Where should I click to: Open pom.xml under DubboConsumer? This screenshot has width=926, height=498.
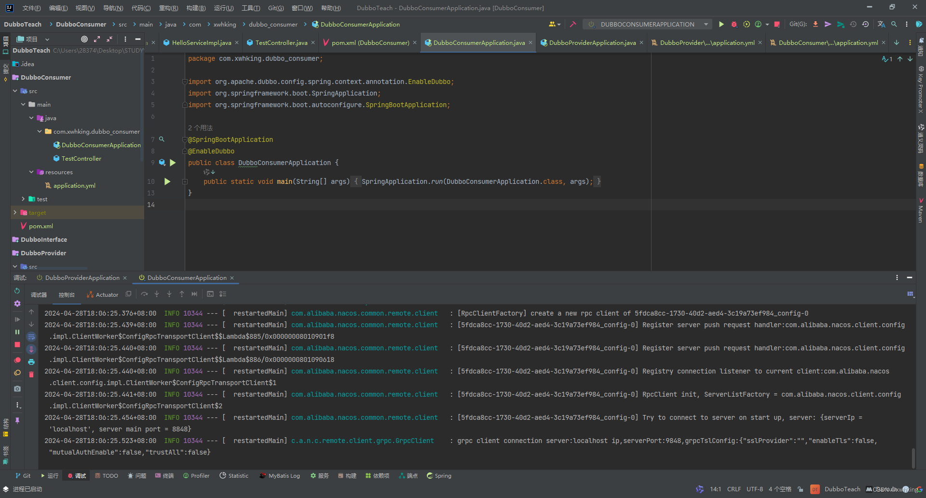click(x=41, y=226)
